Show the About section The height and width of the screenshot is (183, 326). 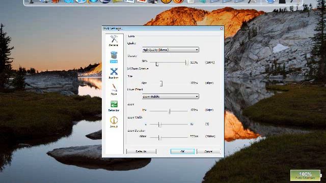click(x=114, y=122)
